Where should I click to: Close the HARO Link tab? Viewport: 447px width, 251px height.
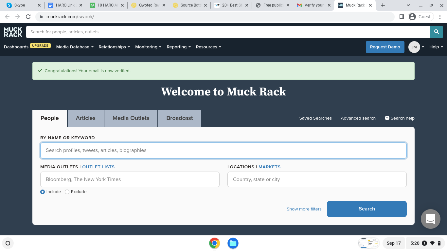[81, 5]
